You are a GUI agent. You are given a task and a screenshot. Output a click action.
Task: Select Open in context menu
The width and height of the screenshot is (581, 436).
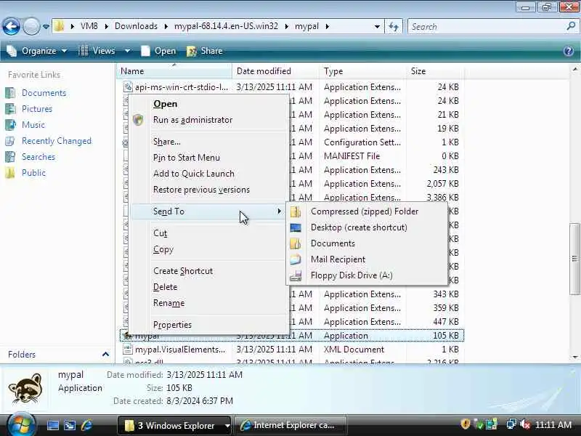click(165, 104)
